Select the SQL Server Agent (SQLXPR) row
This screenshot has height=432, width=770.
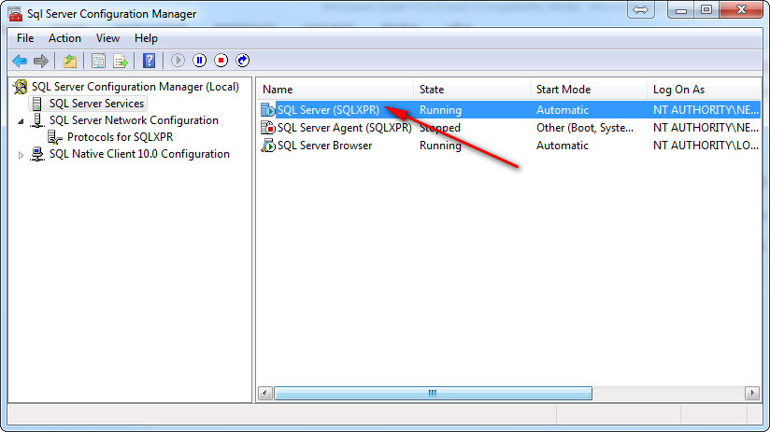click(x=509, y=128)
